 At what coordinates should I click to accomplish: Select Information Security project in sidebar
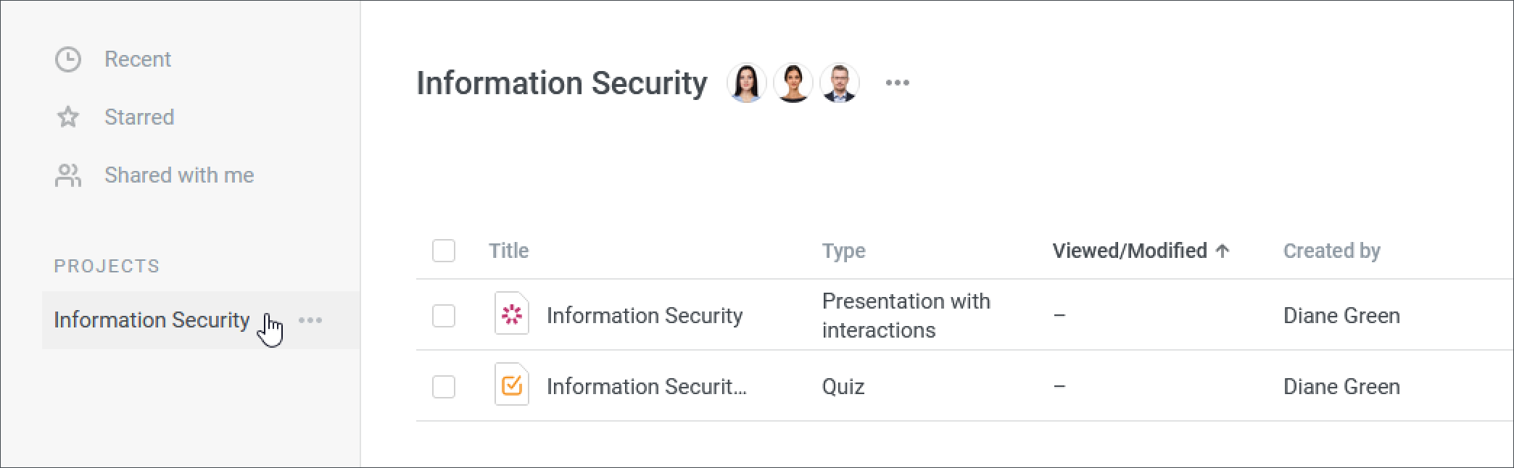[x=152, y=320]
